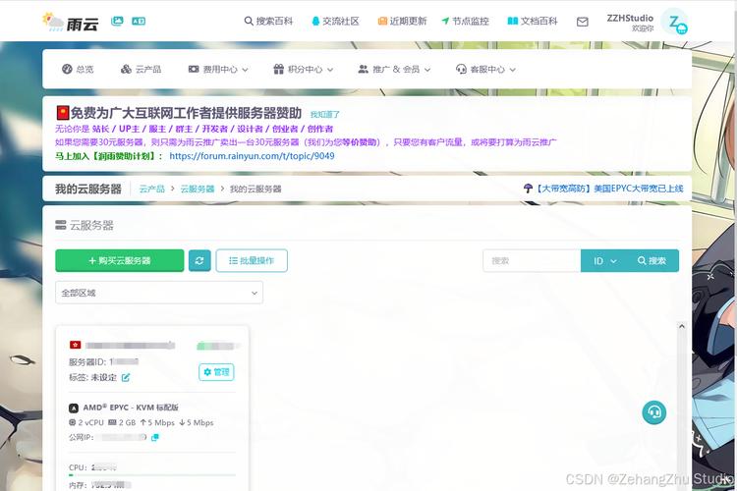Open the 全部区域 region selector
Viewport: 737px width, 491px height.
tap(159, 293)
